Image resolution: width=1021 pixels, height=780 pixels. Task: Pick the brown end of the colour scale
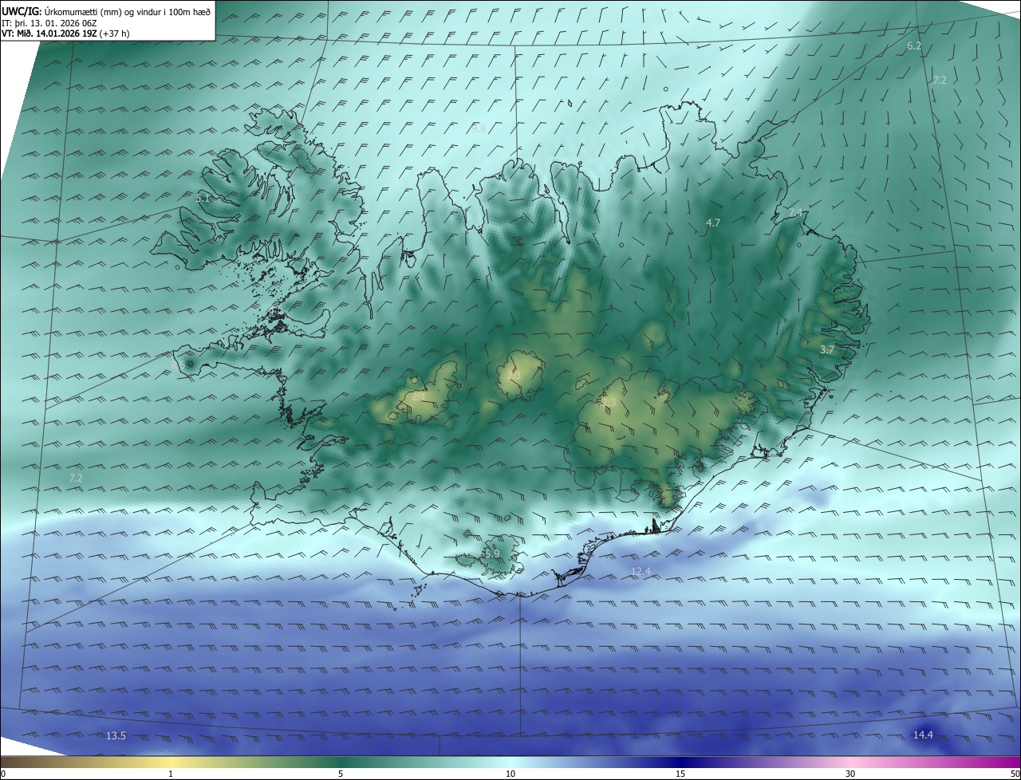coord(12,762)
